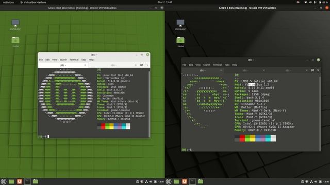Switch to second tab in Mint terminal
This screenshot has height=185, width=330.
pyautogui.click(x=113, y=65)
